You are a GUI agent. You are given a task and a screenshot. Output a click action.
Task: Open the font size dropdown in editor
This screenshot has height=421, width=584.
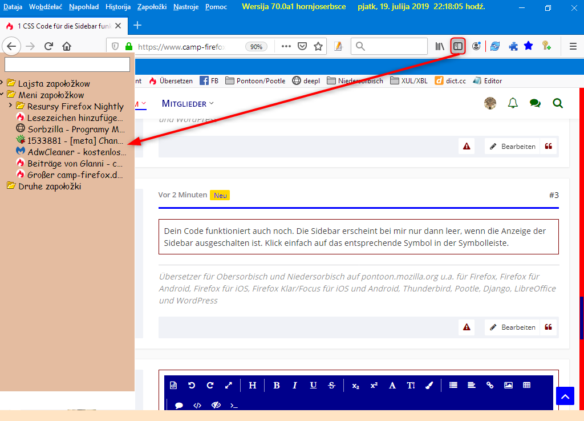tap(411, 385)
